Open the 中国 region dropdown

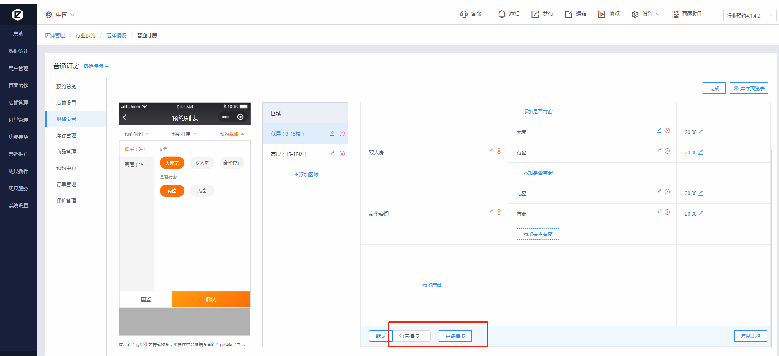(x=65, y=15)
